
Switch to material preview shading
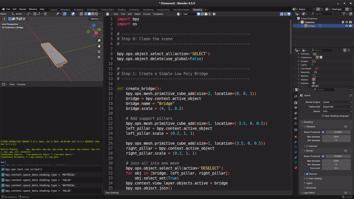[x=93, y=14]
